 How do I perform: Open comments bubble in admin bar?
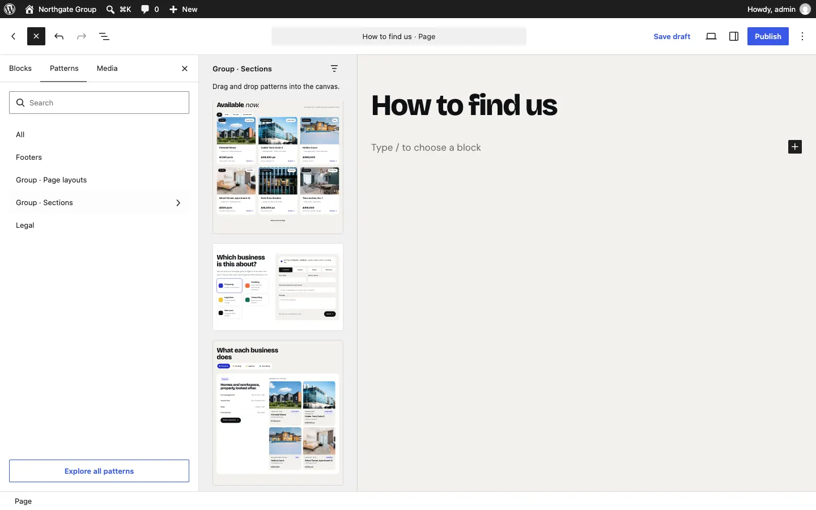tap(150, 9)
